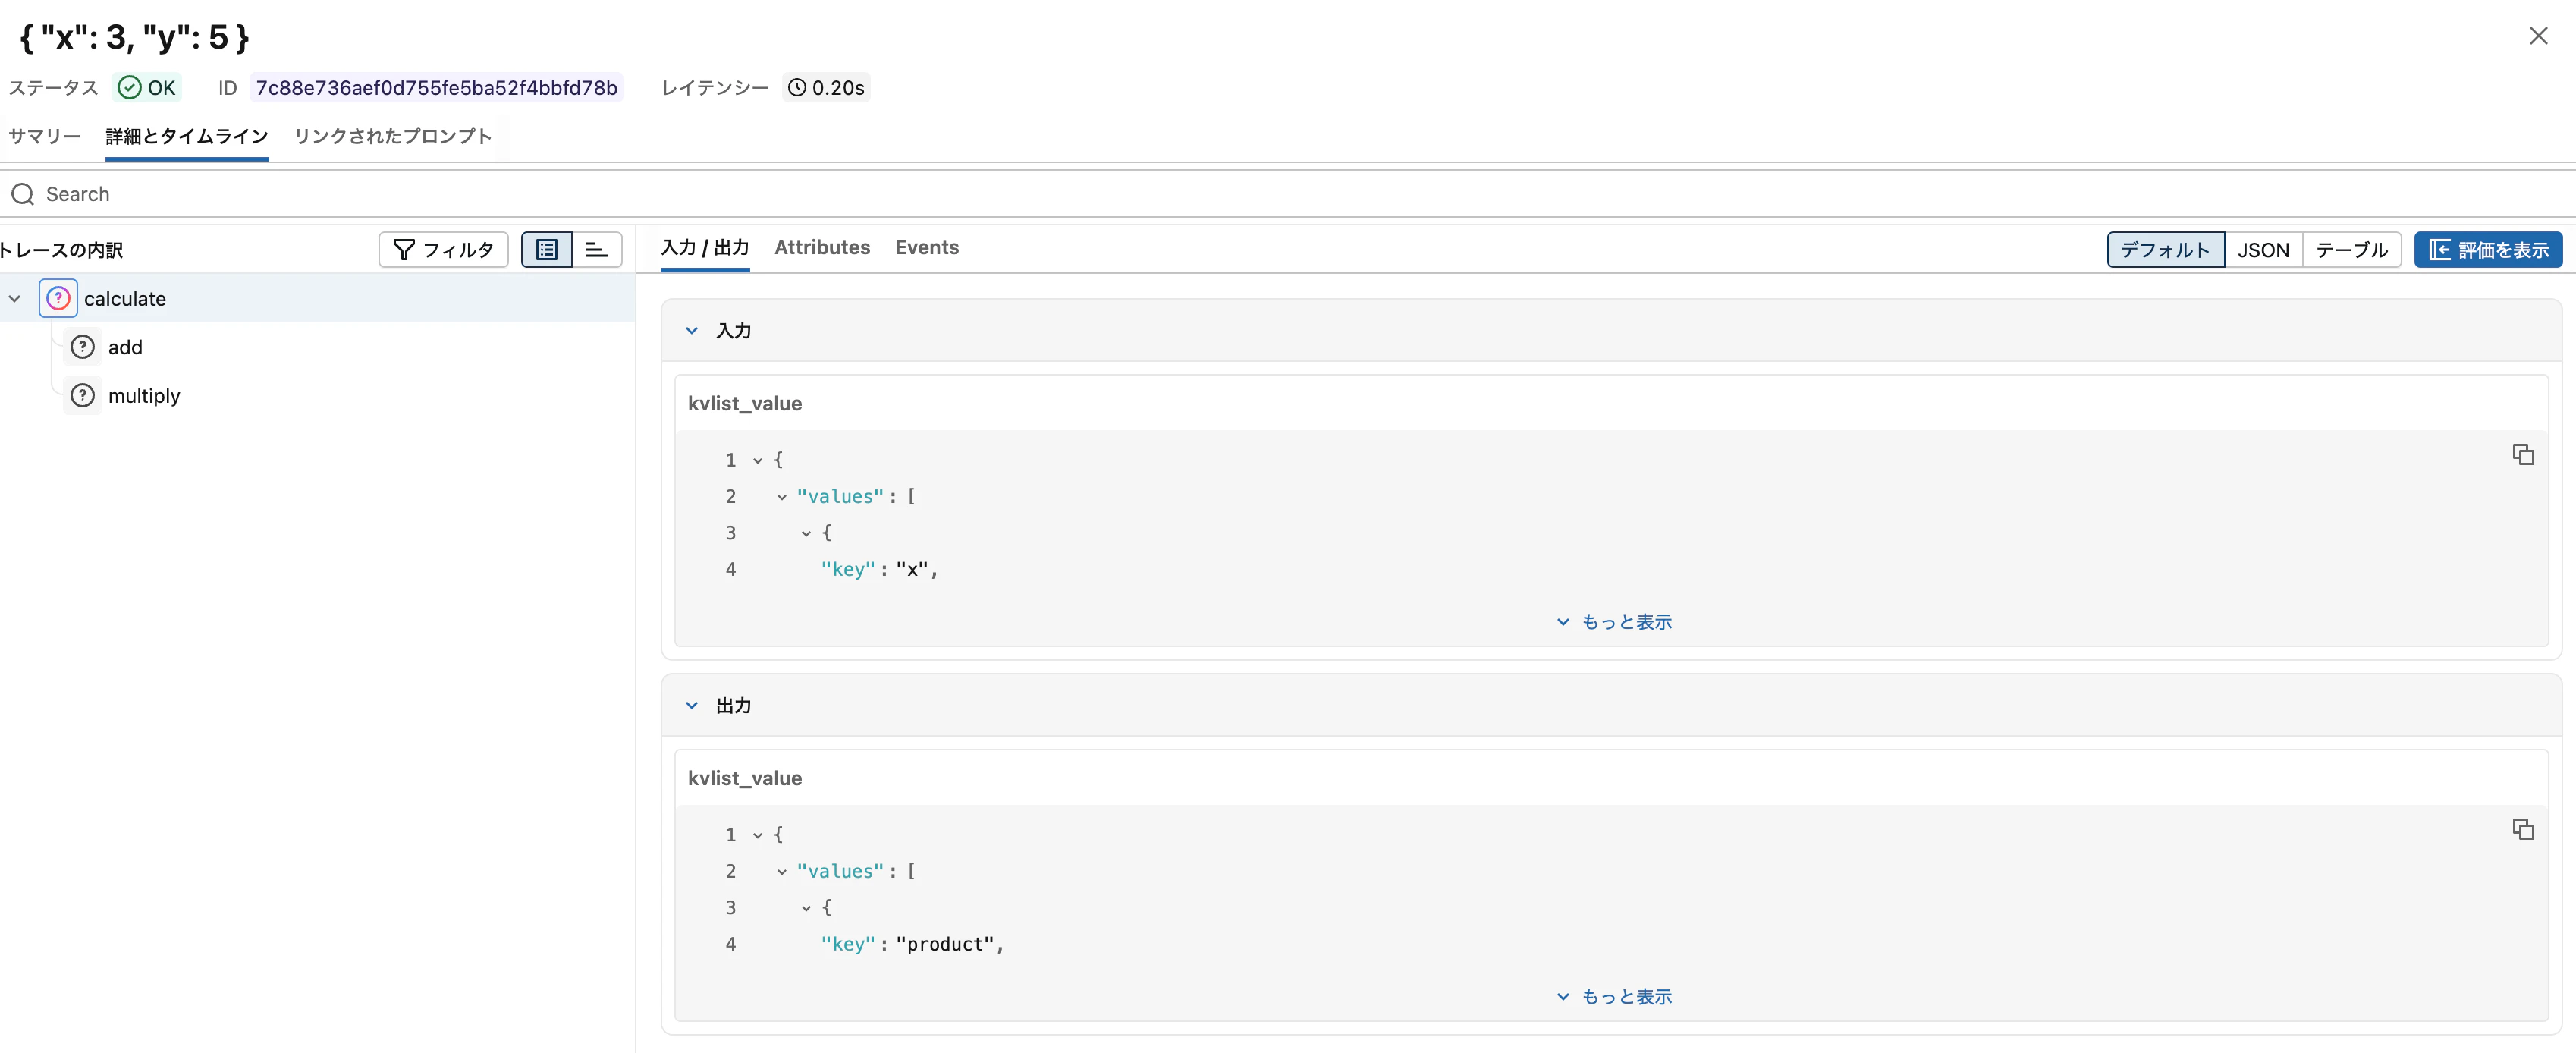Click the Search input field
2576x1053 pixels.
[600, 194]
